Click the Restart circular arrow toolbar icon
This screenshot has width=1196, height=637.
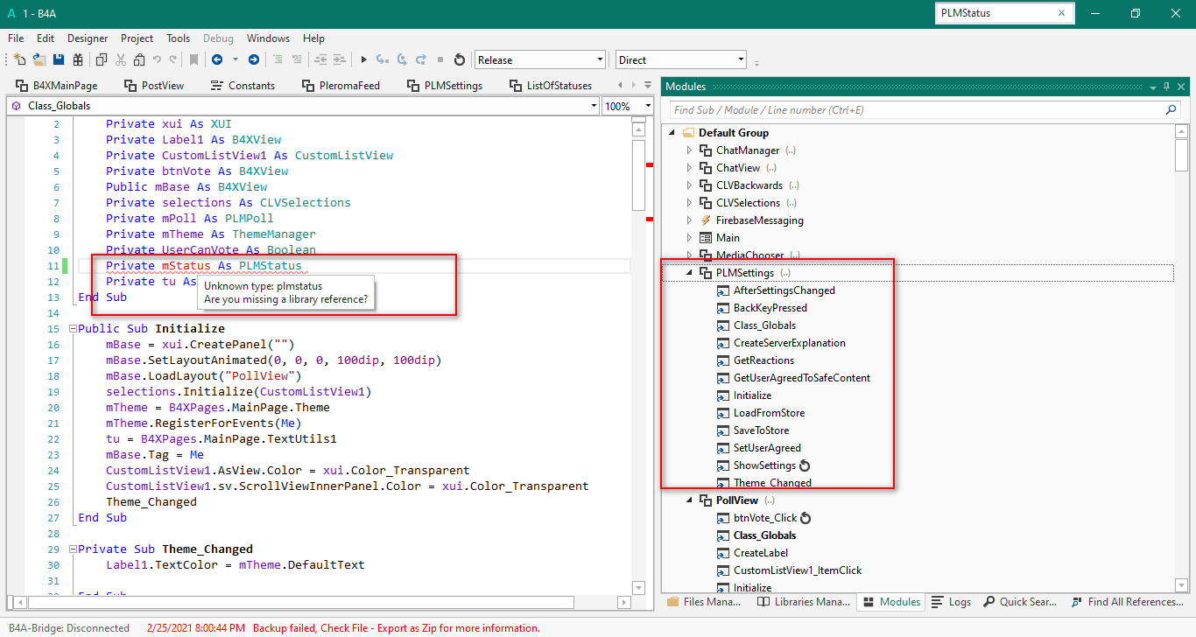460,59
